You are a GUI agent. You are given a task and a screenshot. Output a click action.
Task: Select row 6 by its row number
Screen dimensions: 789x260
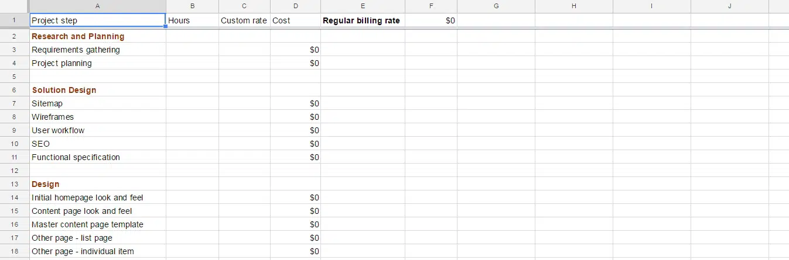pos(14,90)
